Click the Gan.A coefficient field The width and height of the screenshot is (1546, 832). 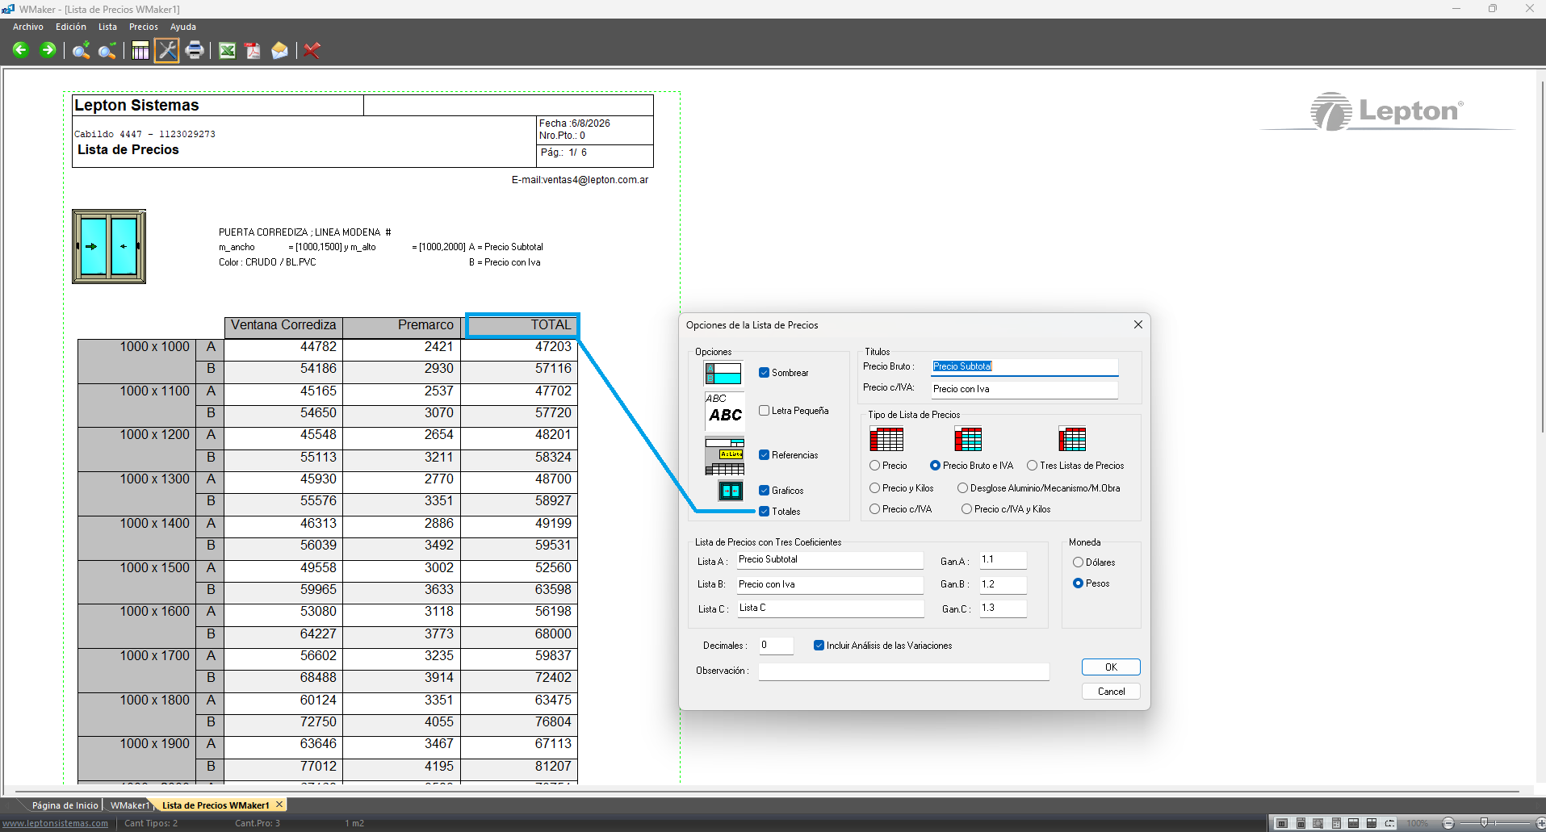pyautogui.click(x=1003, y=560)
